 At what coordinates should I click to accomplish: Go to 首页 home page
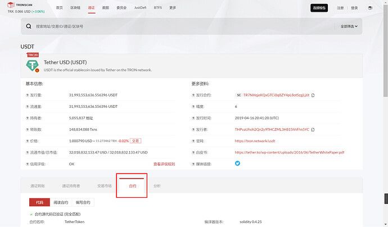60,8
